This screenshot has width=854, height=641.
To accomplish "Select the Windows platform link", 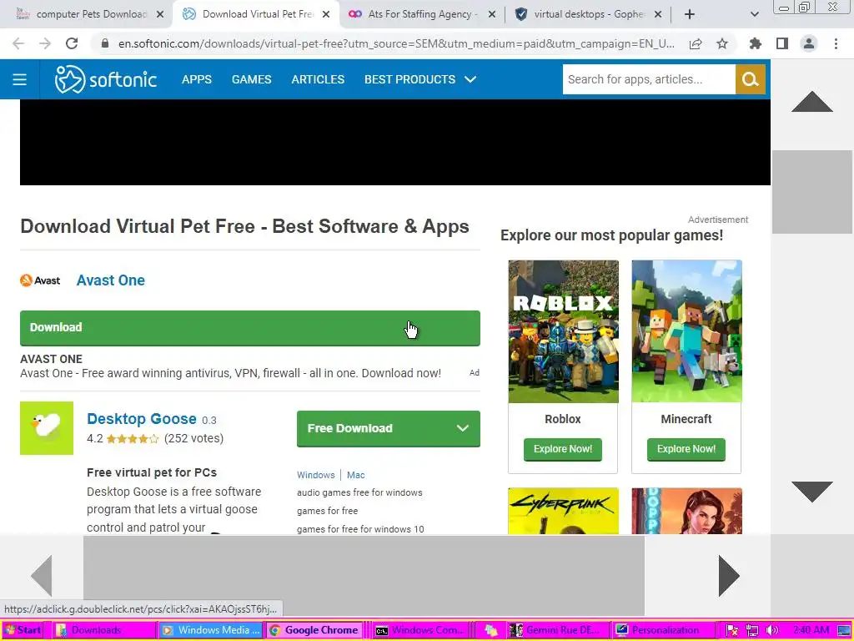I will (x=316, y=475).
